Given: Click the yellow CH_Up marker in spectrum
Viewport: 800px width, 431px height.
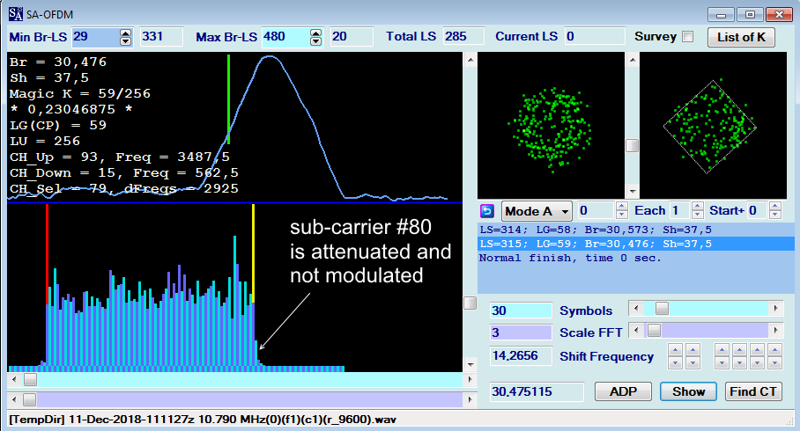Looking at the screenshot, I should click(x=253, y=253).
